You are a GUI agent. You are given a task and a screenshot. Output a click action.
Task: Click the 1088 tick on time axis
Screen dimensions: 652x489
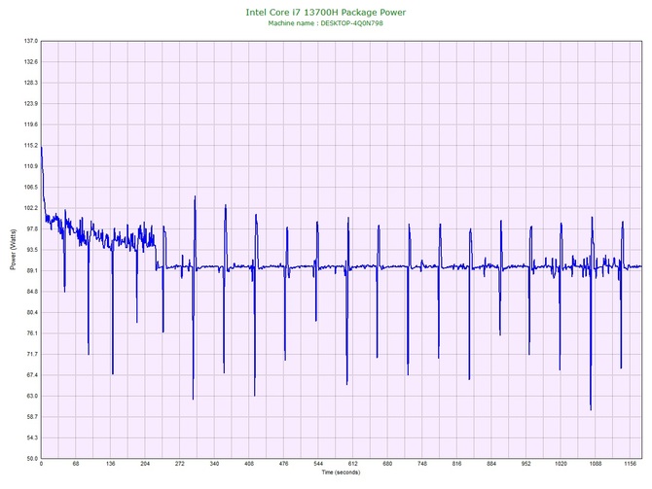pos(596,464)
